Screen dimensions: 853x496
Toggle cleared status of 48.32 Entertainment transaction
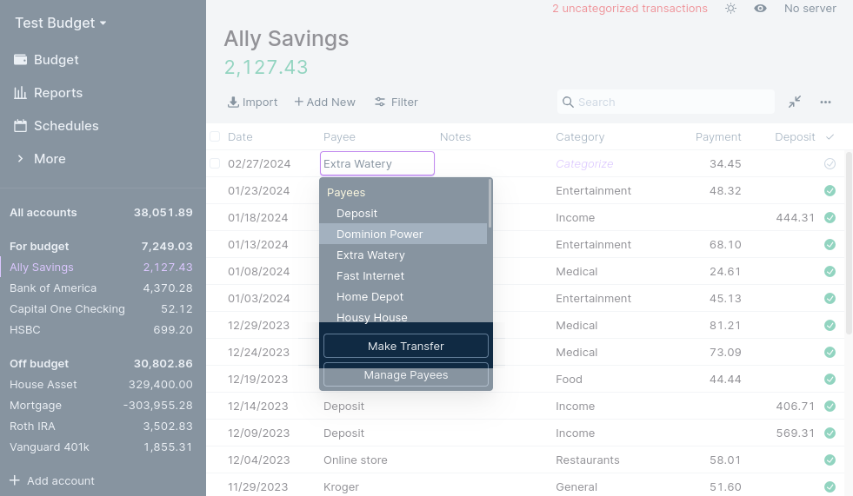tap(830, 190)
